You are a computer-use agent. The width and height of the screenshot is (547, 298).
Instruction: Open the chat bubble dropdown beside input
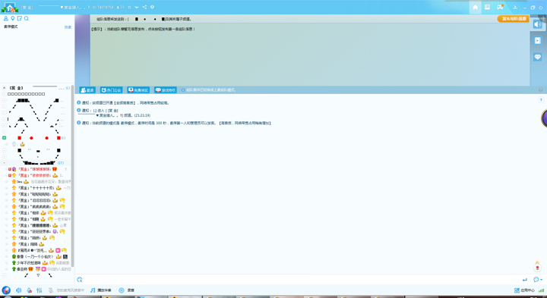tap(538, 280)
